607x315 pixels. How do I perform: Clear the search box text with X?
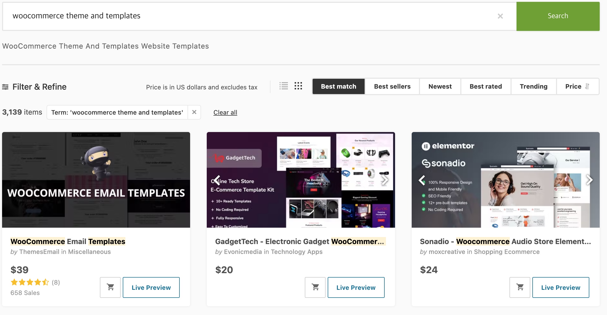pos(500,16)
